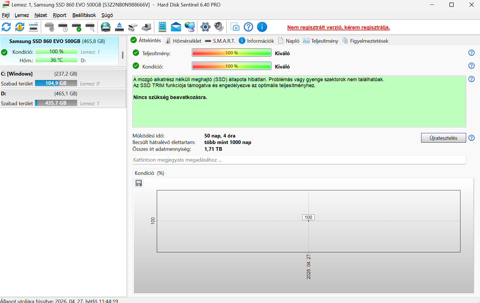This screenshot has height=303, width=480.
Task: Click the lifetime value több mint 1000 nap
Action: (x=228, y=142)
